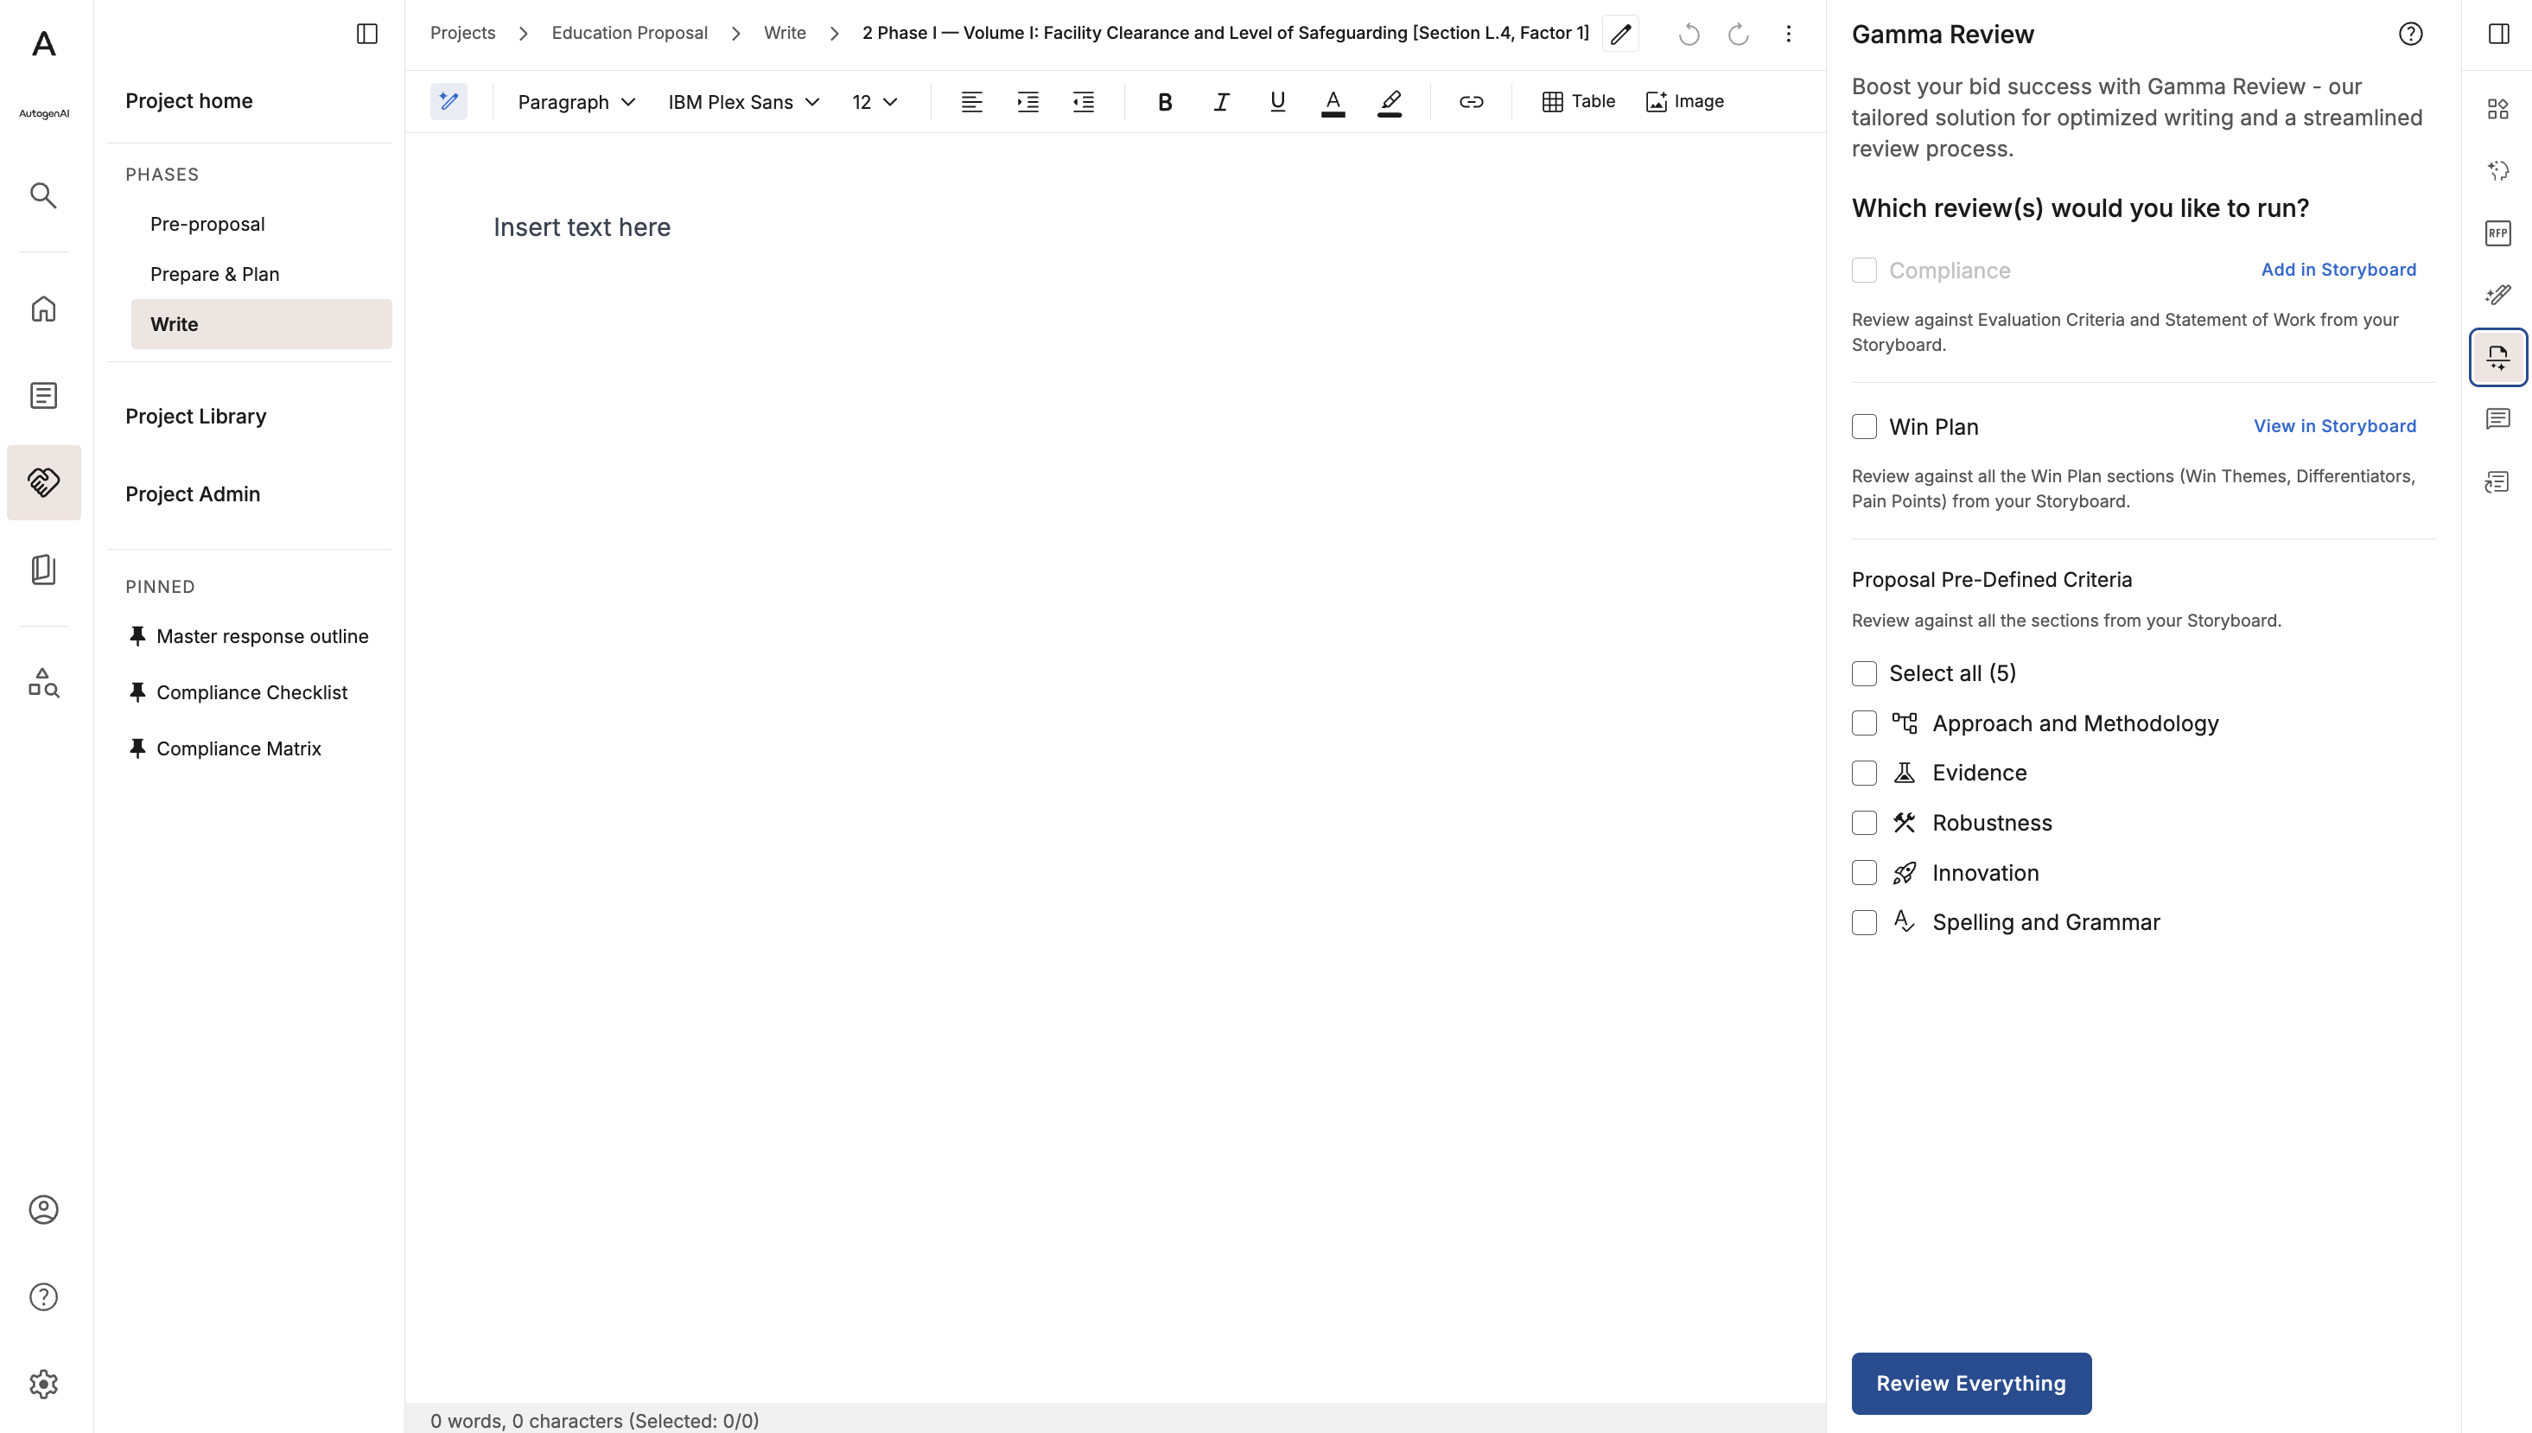Open the Prepare & Plan phase
Image resolution: width=2532 pixels, height=1433 pixels.
tap(214, 274)
